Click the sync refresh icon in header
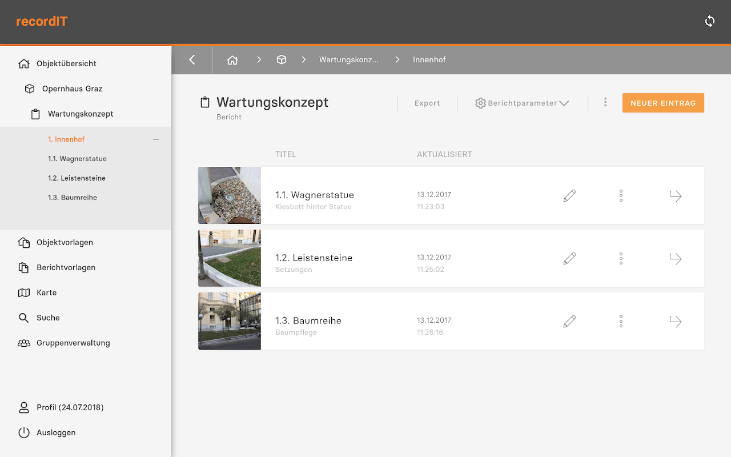The height and width of the screenshot is (457, 731). click(710, 22)
